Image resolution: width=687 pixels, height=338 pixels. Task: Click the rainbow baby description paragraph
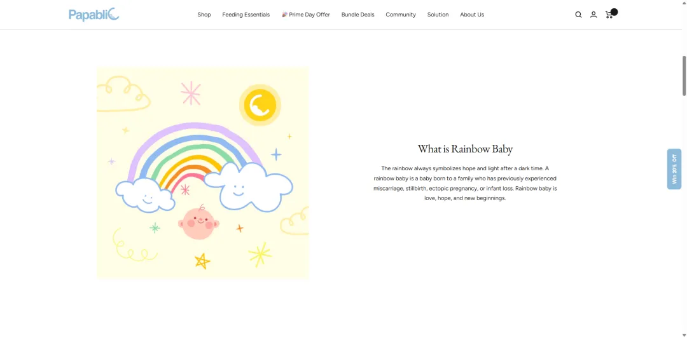click(x=465, y=183)
